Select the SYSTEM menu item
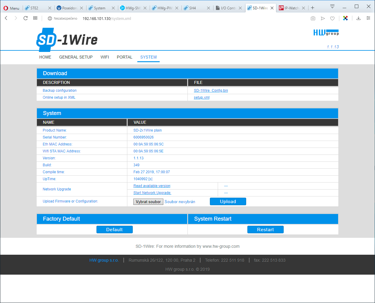This screenshot has height=303, width=375. (x=148, y=57)
